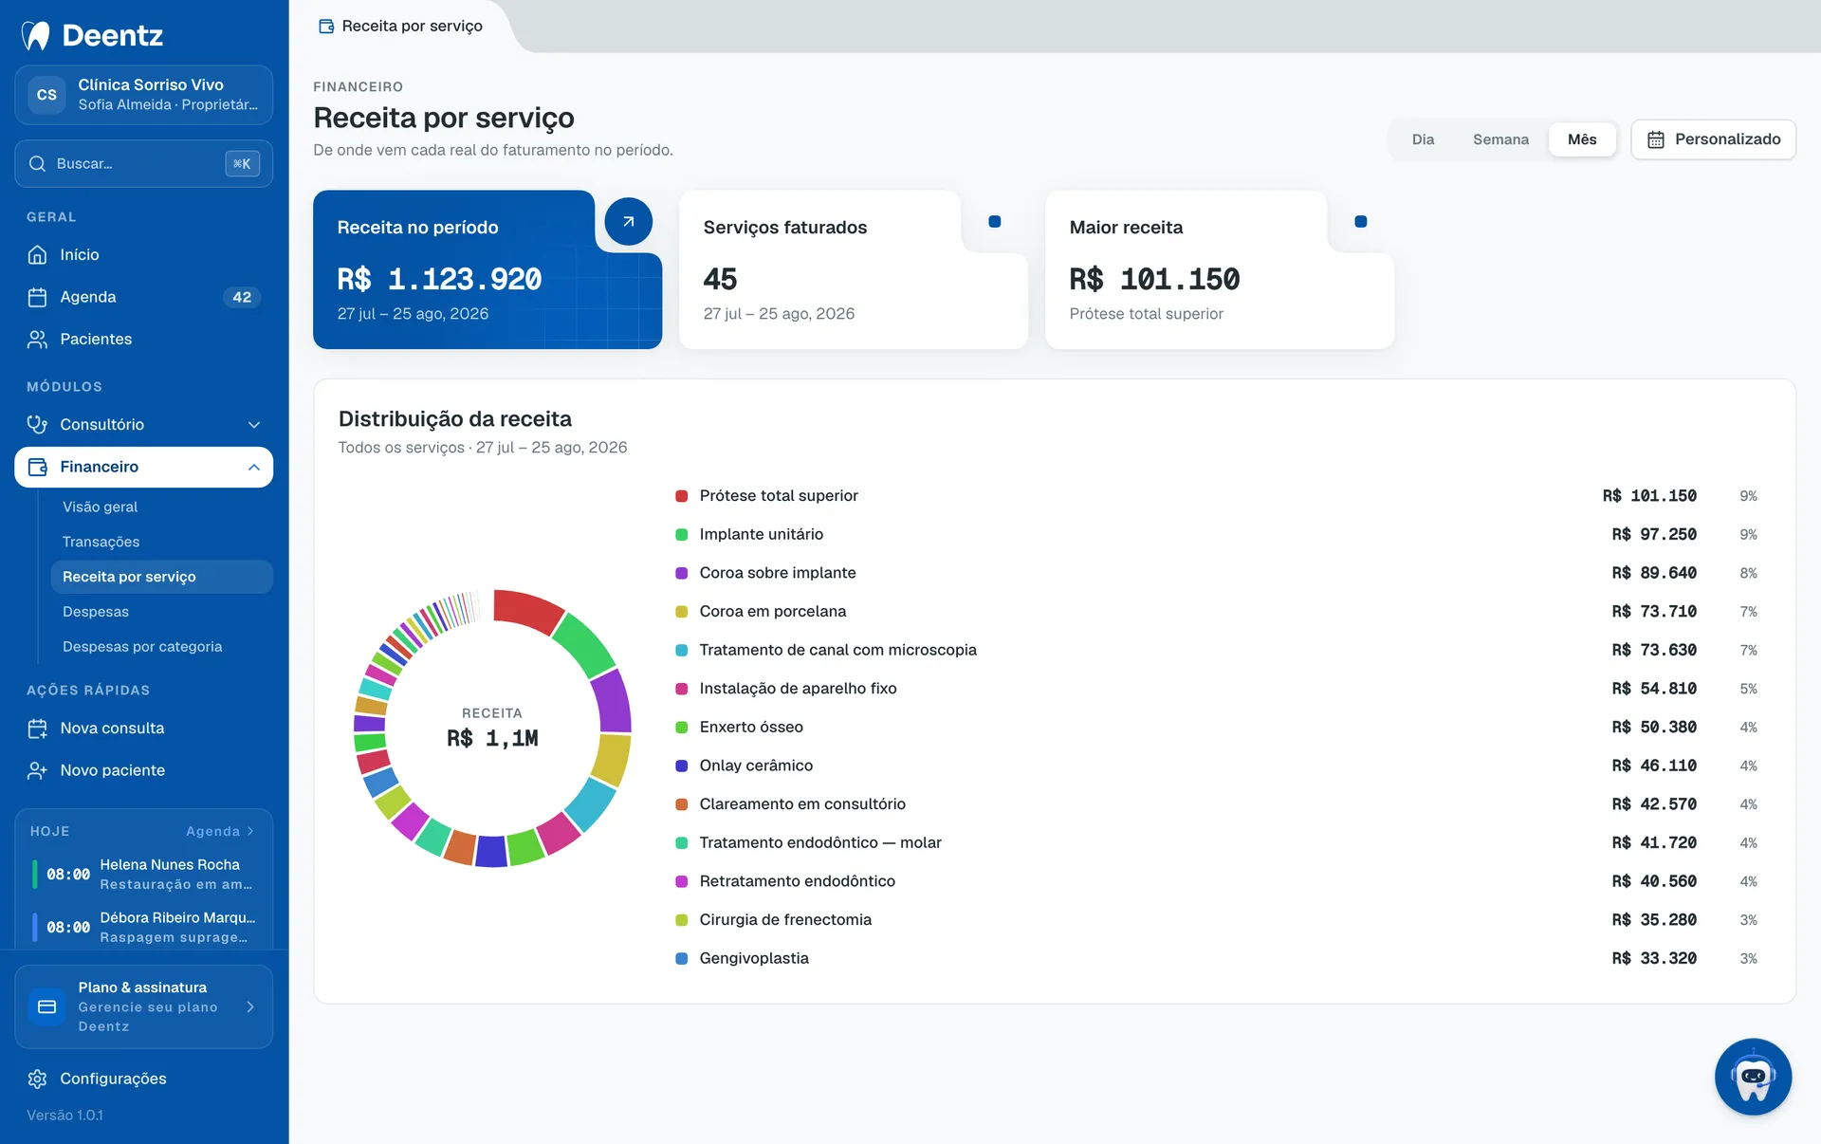Click the Deentz tooth logo
This screenshot has height=1144, width=1821.
click(36, 35)
